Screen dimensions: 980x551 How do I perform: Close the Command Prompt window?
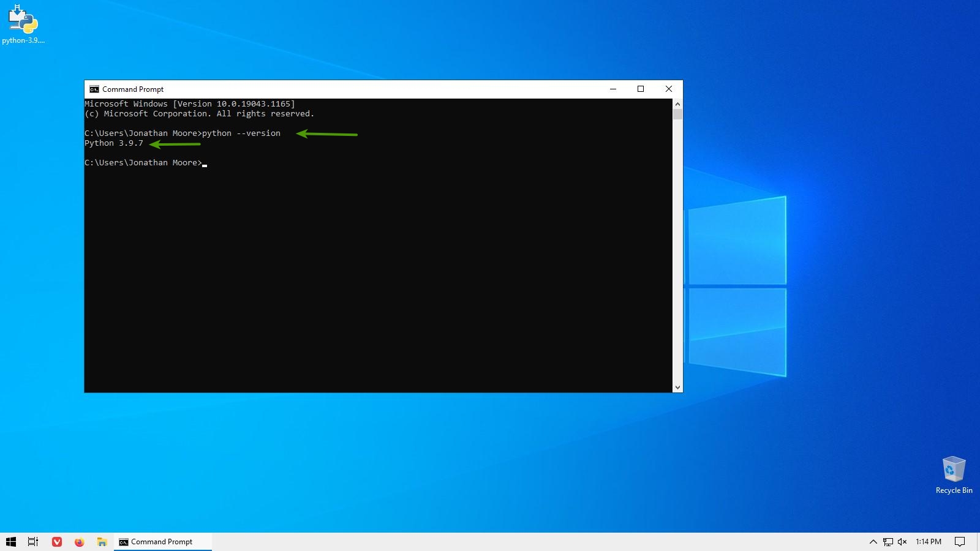point(669,89)
